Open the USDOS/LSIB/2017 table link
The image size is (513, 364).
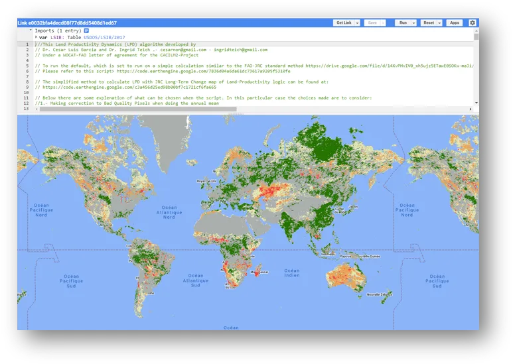pos(104,38)
